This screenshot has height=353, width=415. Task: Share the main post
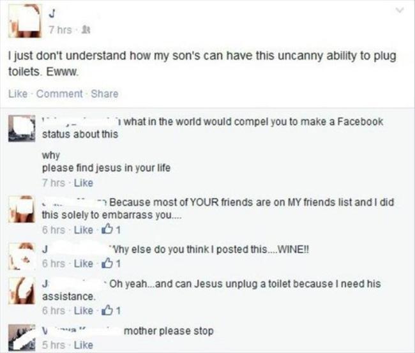[105, 94]
